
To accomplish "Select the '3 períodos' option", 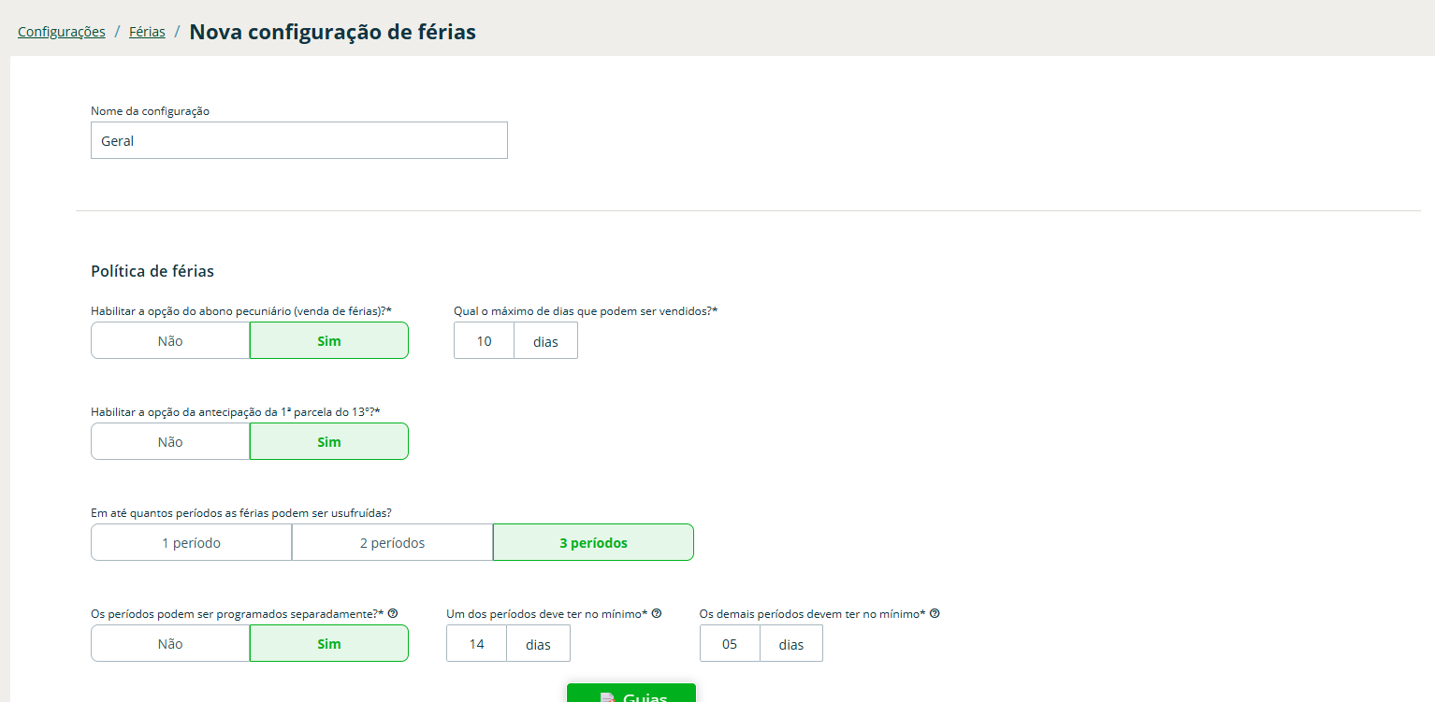I will click(593, 543).
